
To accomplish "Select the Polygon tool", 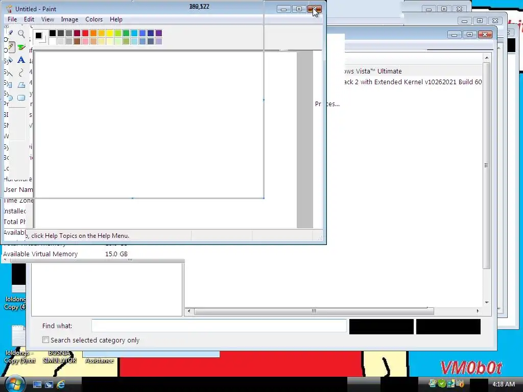I will (x=21, y=85).
